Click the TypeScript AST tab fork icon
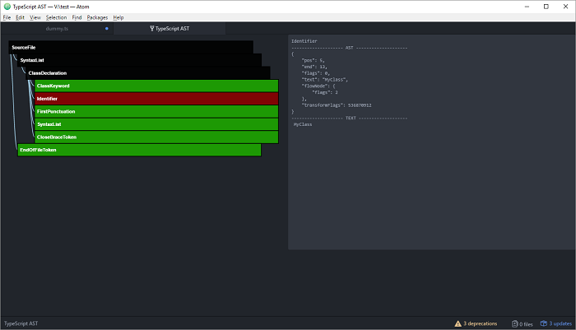576x330 pixels. 151,28
